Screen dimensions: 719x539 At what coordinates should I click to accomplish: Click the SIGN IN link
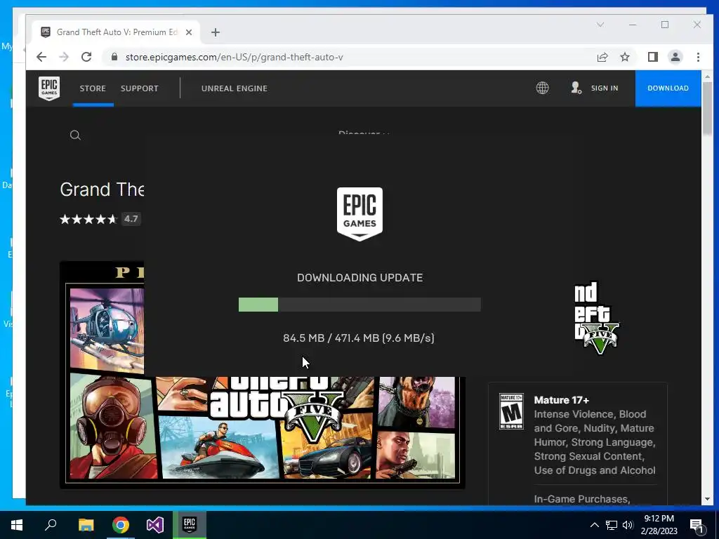(x=605, y=88)
